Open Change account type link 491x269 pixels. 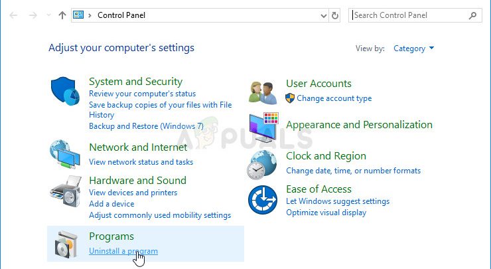coord(334,98)
